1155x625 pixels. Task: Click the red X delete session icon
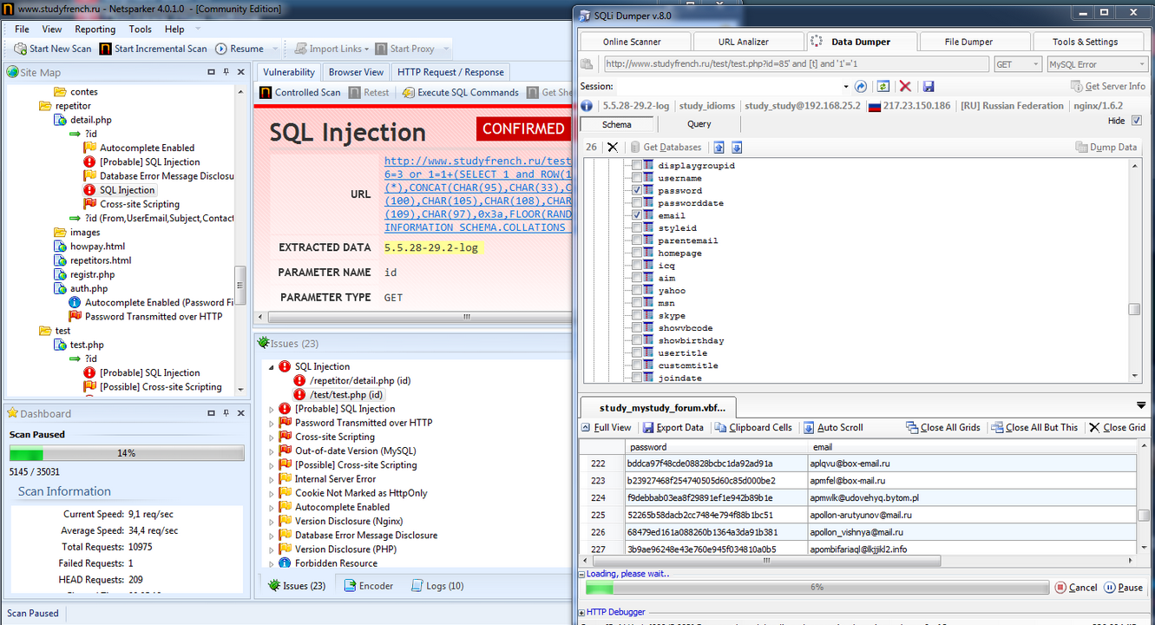pyautogui.click(x=905, y=86)
